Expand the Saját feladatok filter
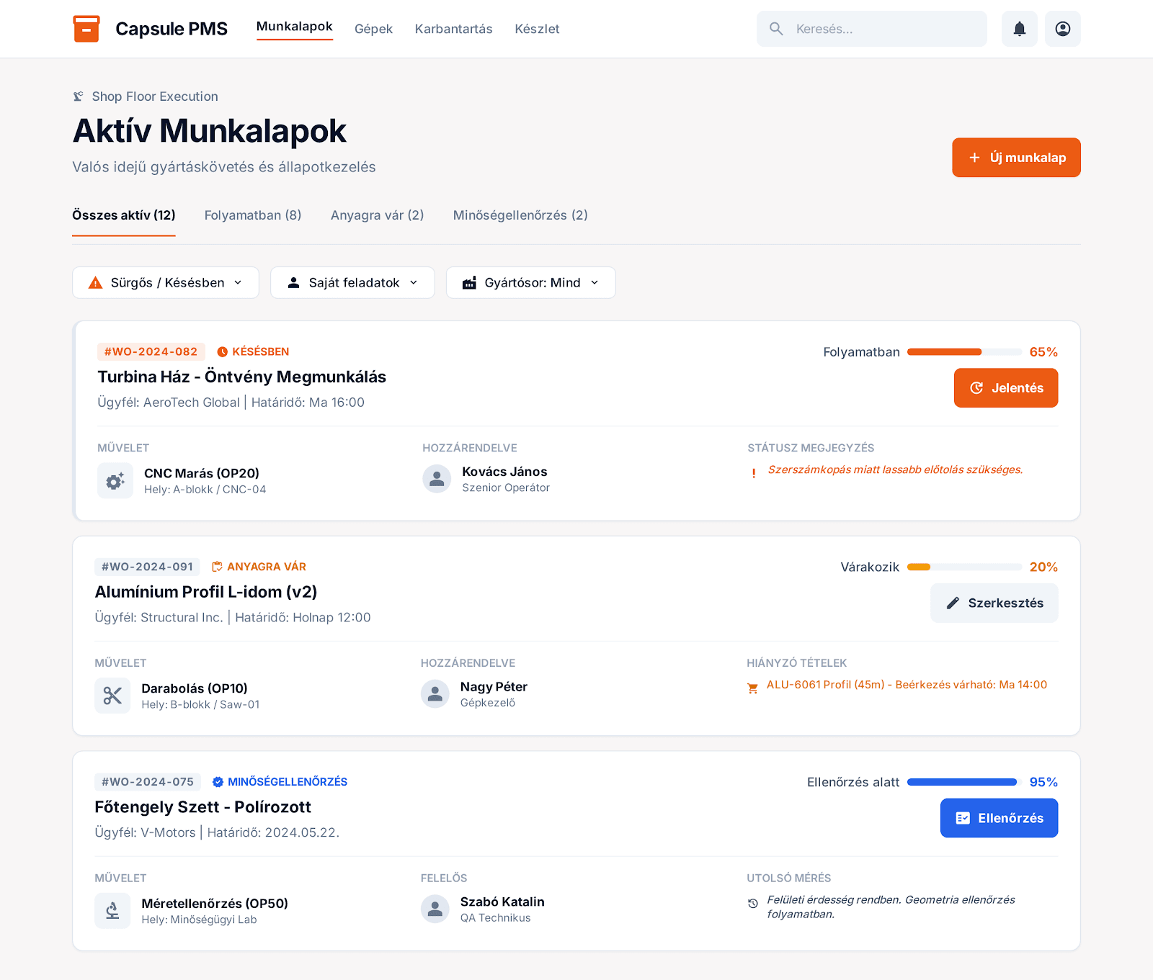This screenshot has height=980, width=1153. tap(352, 282)
